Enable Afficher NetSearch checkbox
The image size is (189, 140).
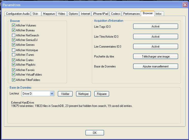[14, 35]
